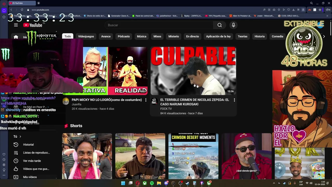
Task: Start voice search with microphone icon
Action: click(233, 25)
